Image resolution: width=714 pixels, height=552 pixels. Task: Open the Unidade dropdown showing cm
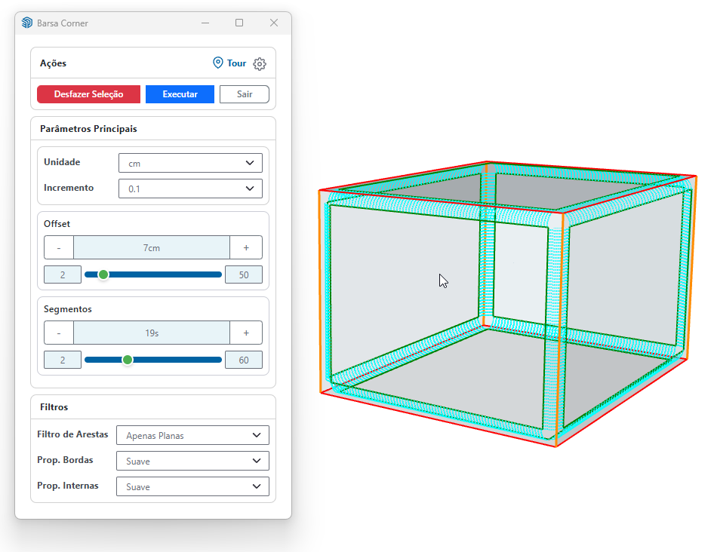(x=190, y=163)
